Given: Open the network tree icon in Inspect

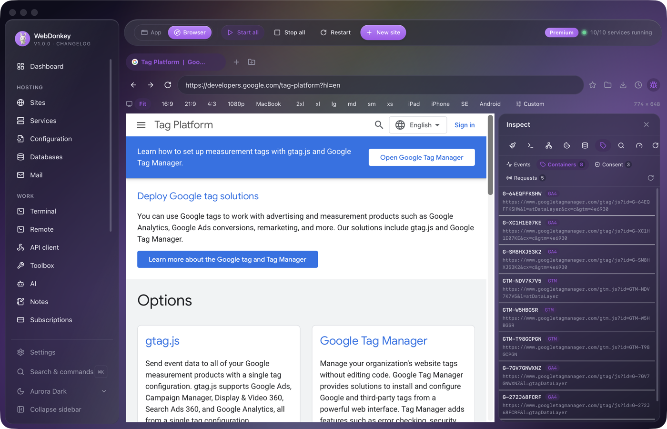Looking at the screenshot, I should [549, 145].
